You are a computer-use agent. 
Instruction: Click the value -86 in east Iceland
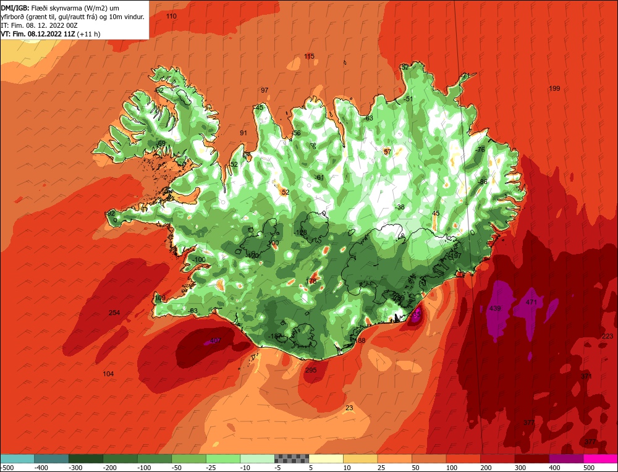[483, 182]
